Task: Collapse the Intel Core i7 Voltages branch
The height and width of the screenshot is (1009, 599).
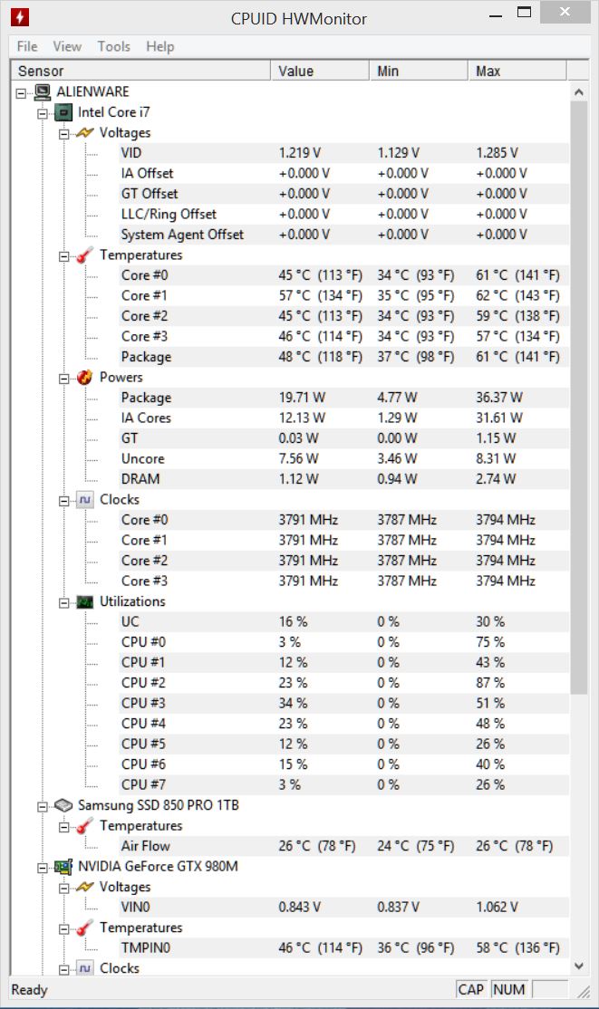Action: click(64, 133)
